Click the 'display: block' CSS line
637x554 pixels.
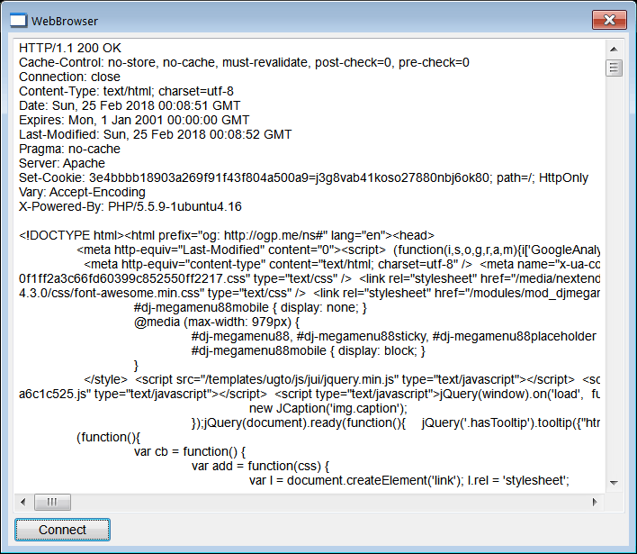pyautogui.click(x=309, y=350)
